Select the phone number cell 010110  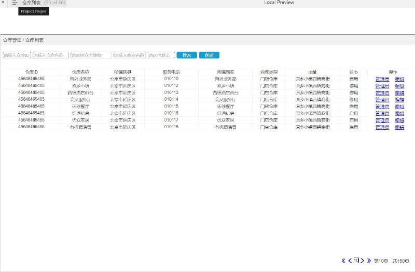point(171,79)
